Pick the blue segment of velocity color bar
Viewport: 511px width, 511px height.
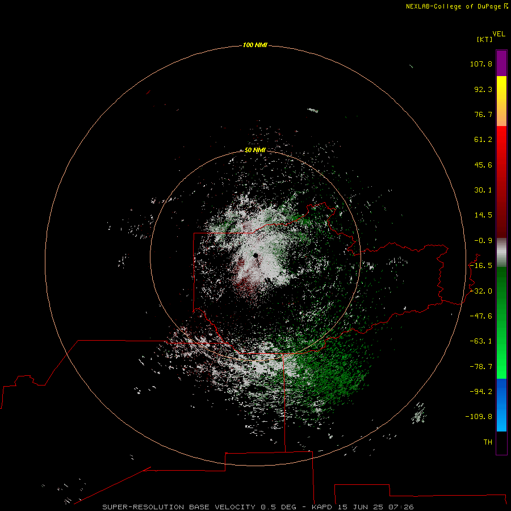pos(501,405)
